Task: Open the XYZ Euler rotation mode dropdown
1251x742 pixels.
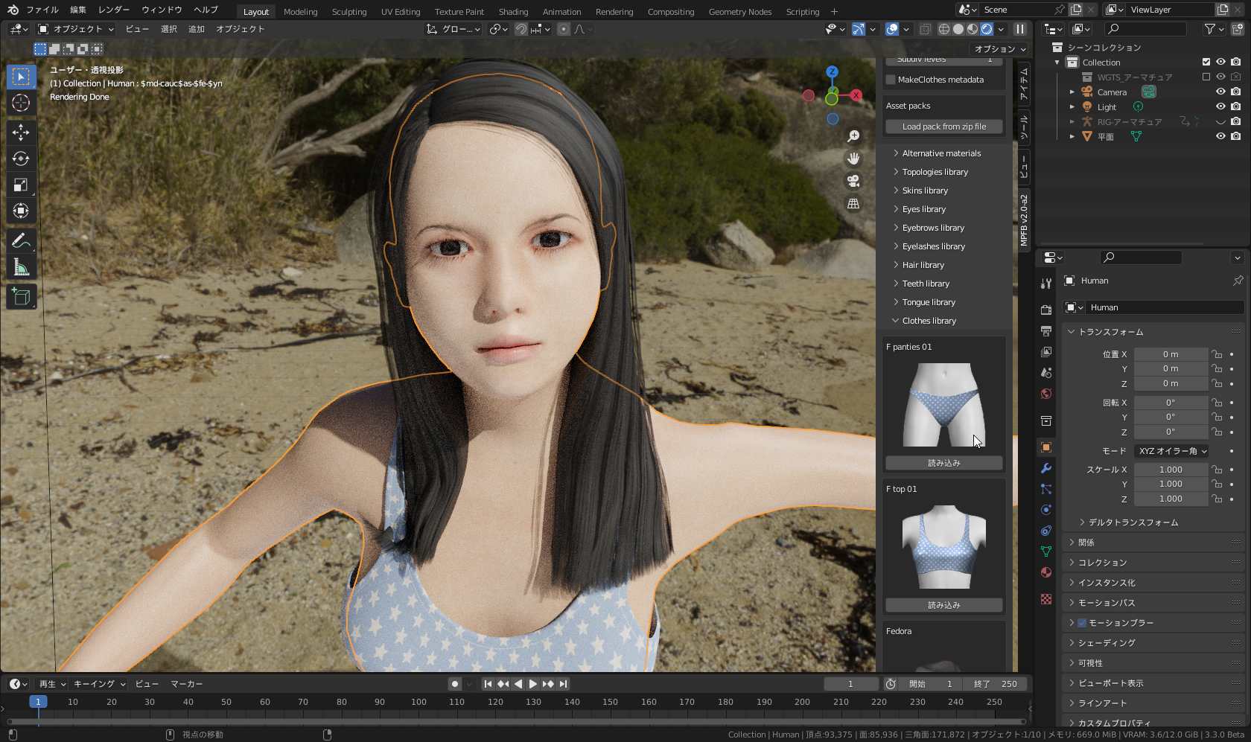Action: (1171, 450)
